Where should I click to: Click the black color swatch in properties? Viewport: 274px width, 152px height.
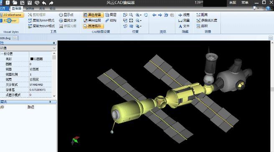coord(32,59)
